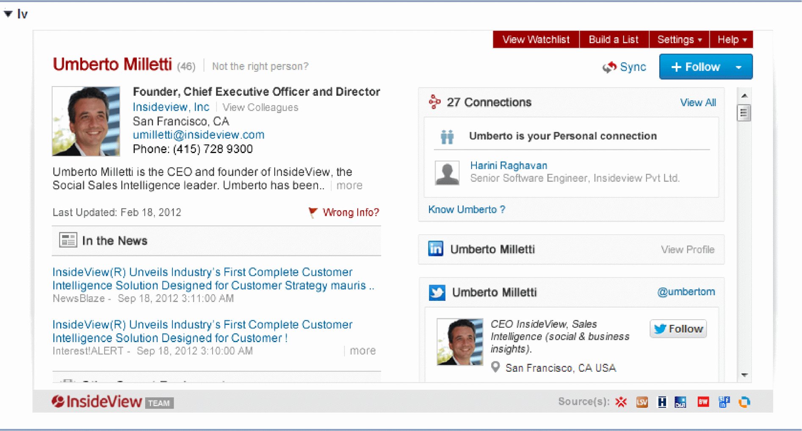Image resolution: width=802 pixels, height=431 pixels.
Task: Click the scrollbar down arrow
Action: (x=744, y=375)
